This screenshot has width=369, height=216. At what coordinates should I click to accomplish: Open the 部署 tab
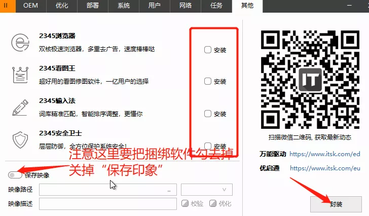(x=92, y=6)
